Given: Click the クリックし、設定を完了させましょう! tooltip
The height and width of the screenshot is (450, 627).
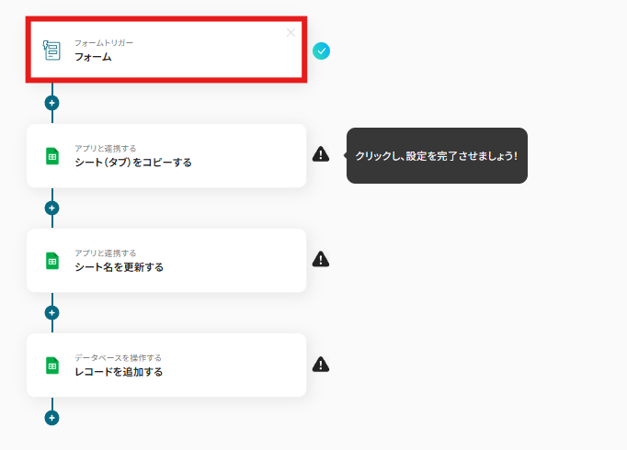Looking at the screenshot, I should click(437, 156).
